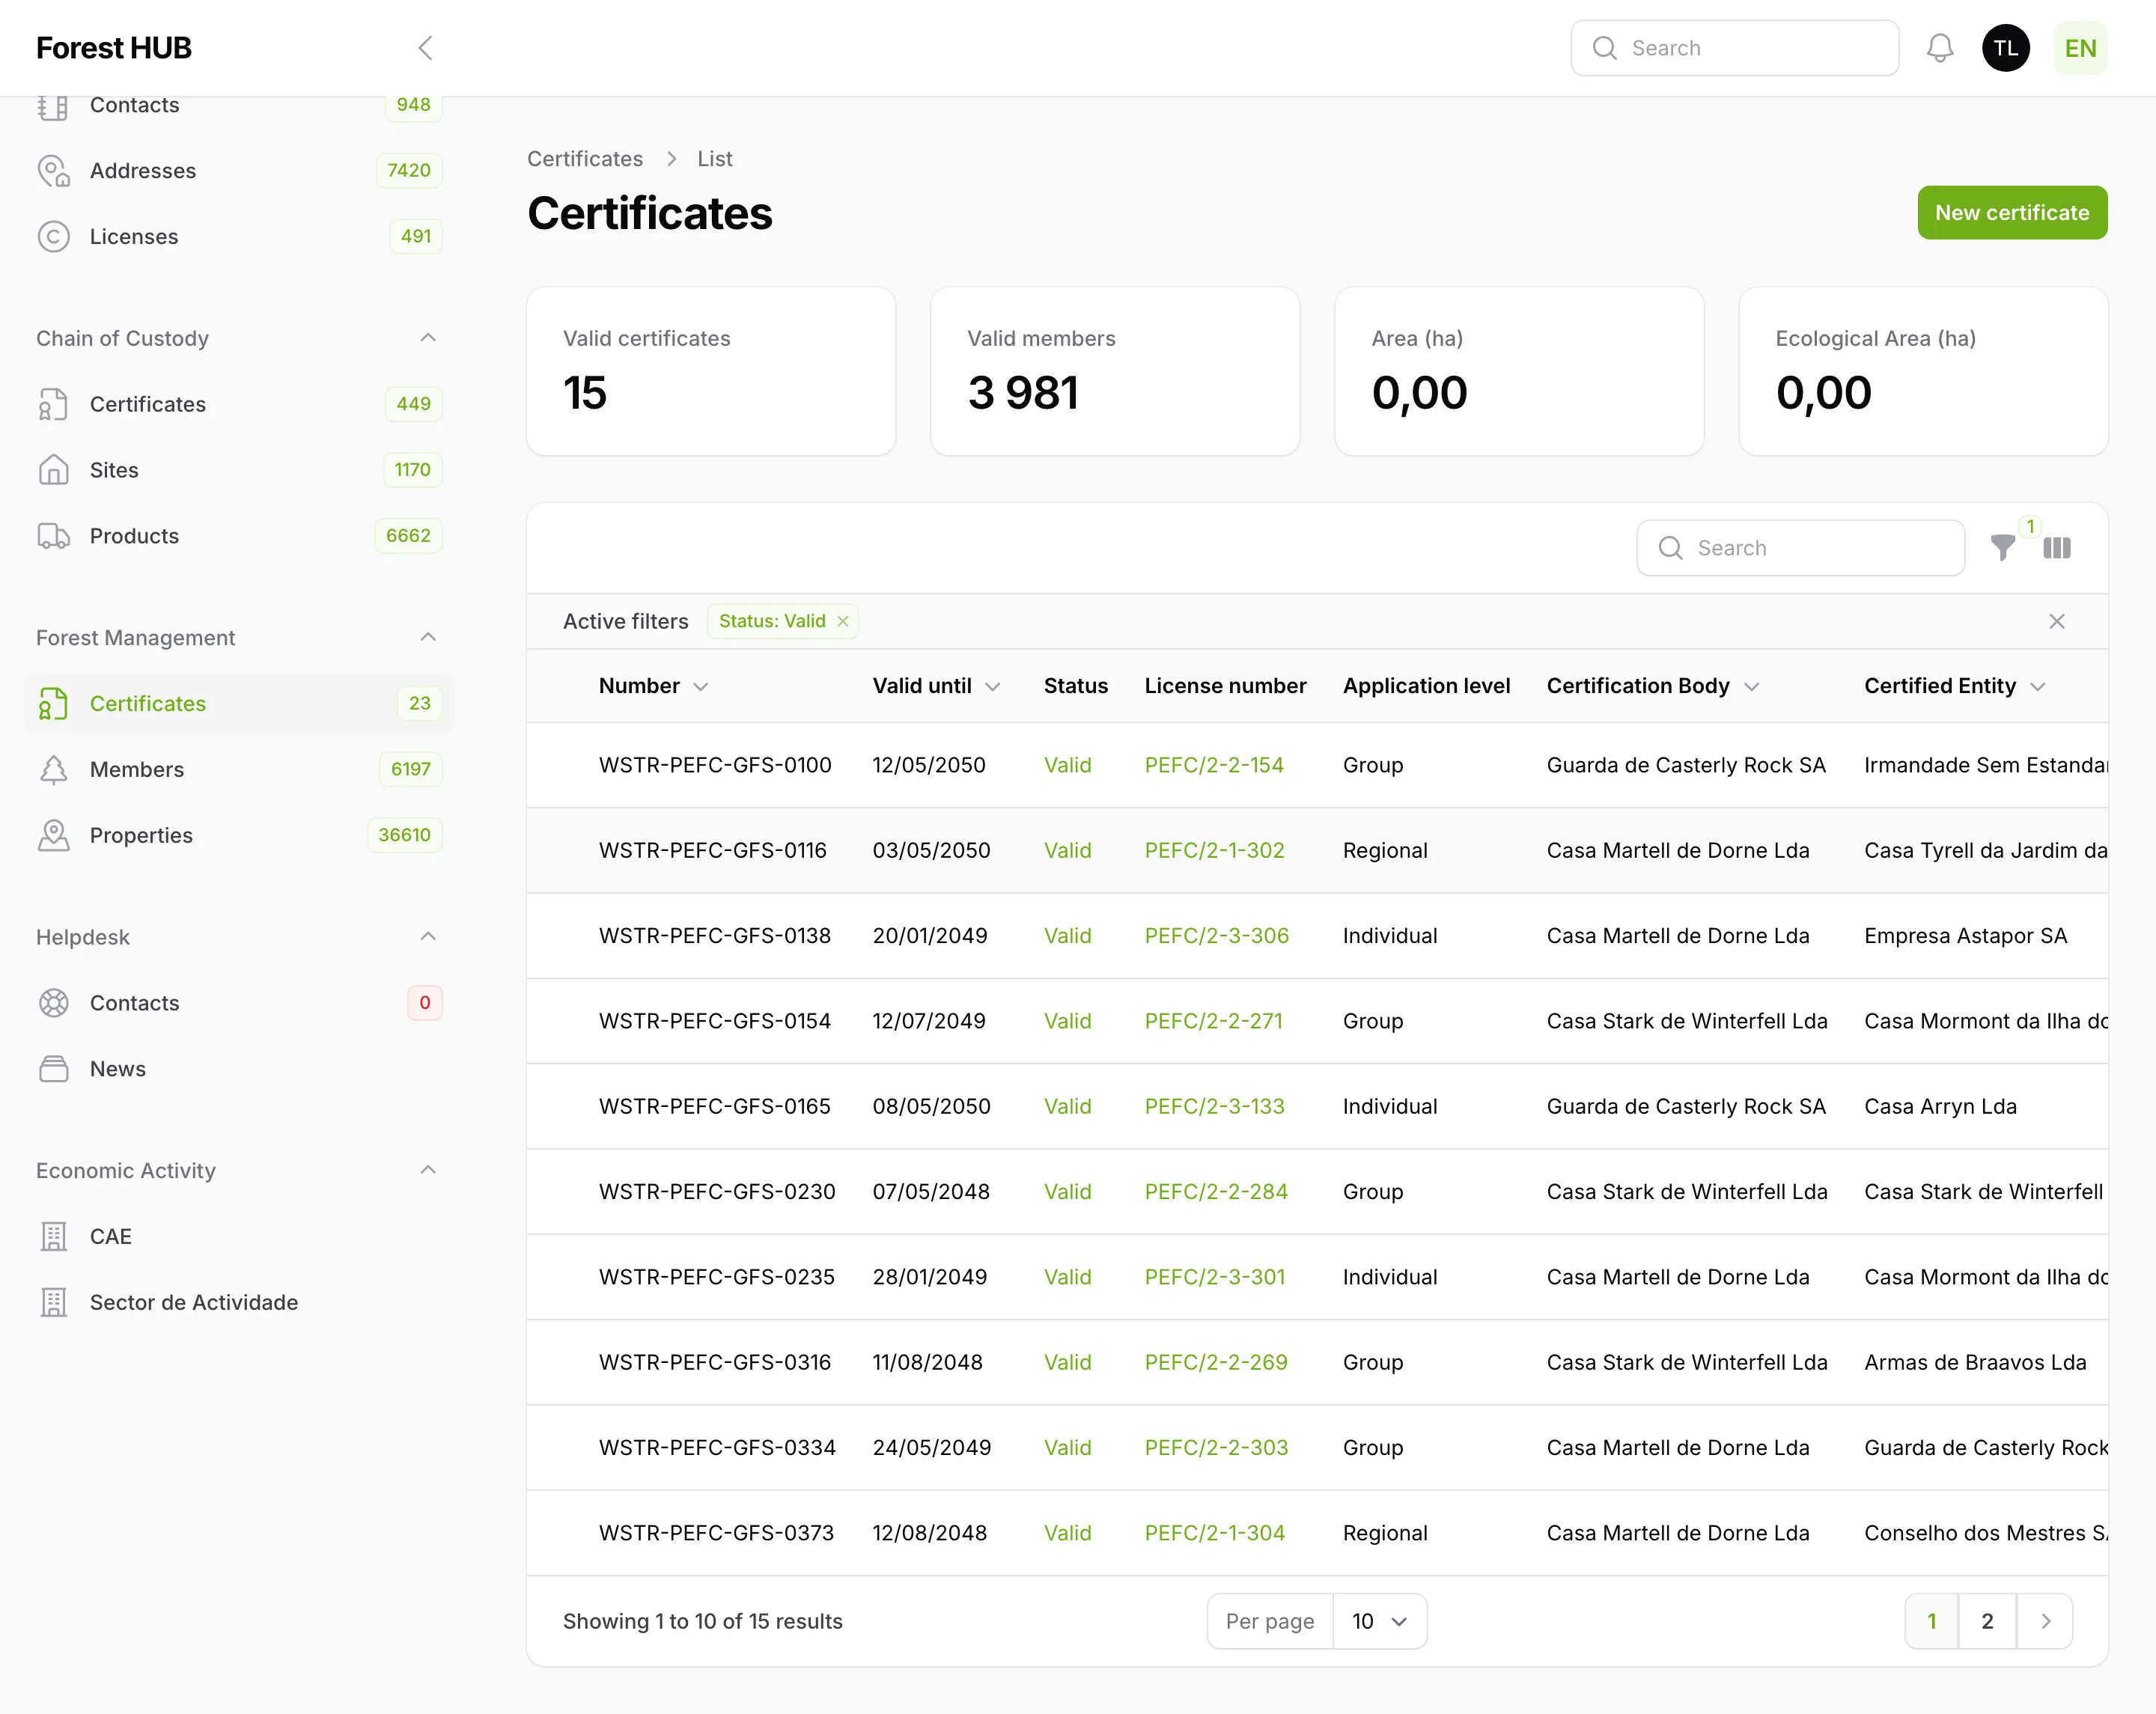2156x1714 pixels.
Task: Create a New certificate
Action: [x=2012, y=213]
